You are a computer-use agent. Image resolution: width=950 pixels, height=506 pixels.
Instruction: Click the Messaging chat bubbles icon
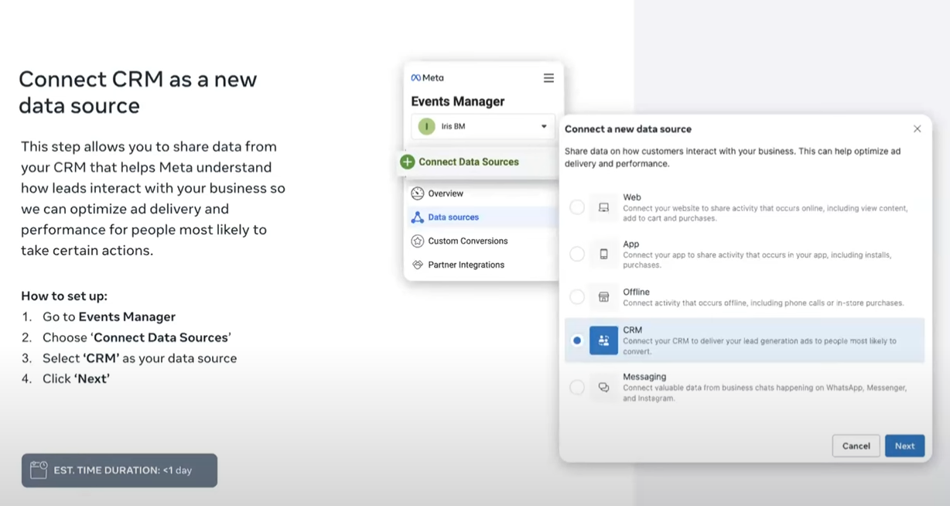pyautogui.click(x=603, y=388)
